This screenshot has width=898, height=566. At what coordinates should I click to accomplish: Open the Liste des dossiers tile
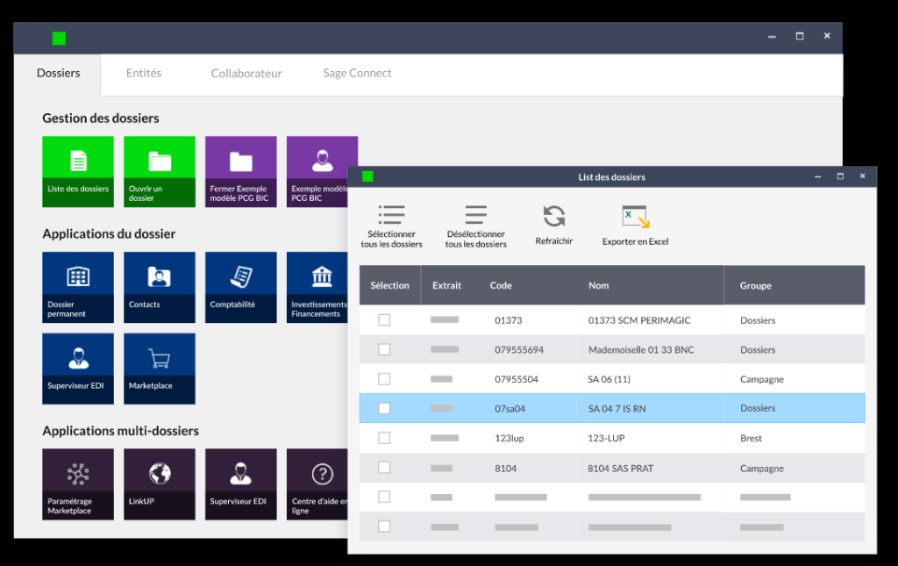[78, 171]
